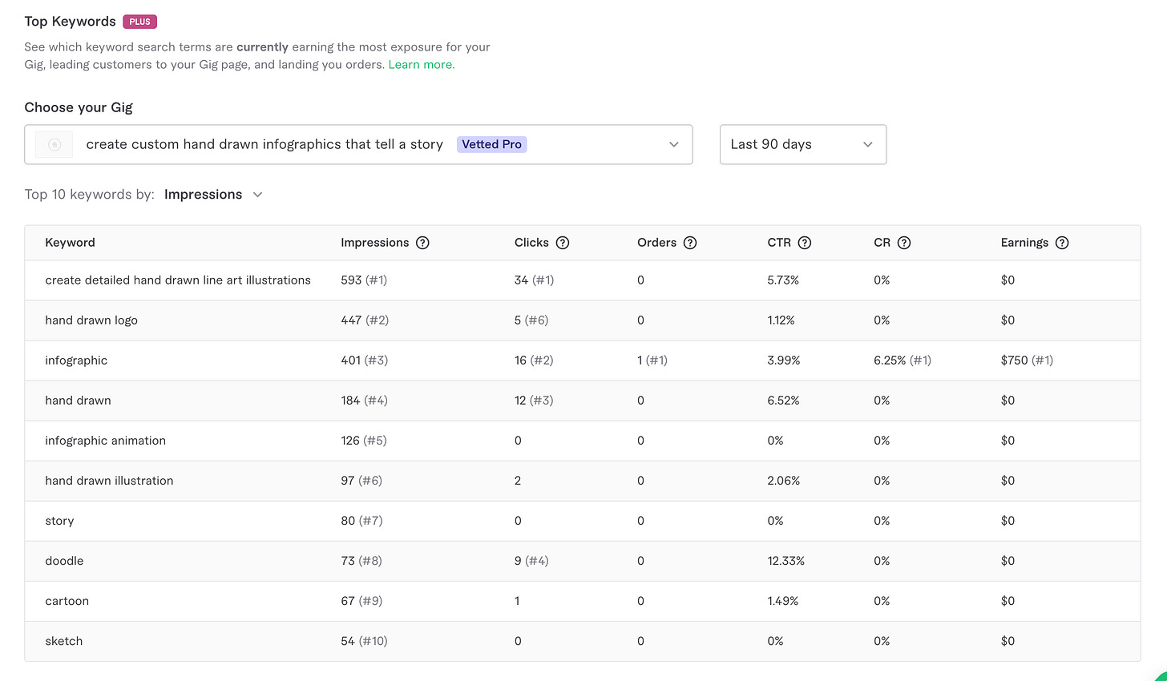This screenshot has width=1167, height=681.
Task: Click the Clicks column help icon
Action: (563, 243)
